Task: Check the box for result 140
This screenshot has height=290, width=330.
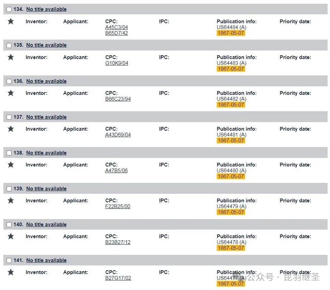Action: (9, 224)
